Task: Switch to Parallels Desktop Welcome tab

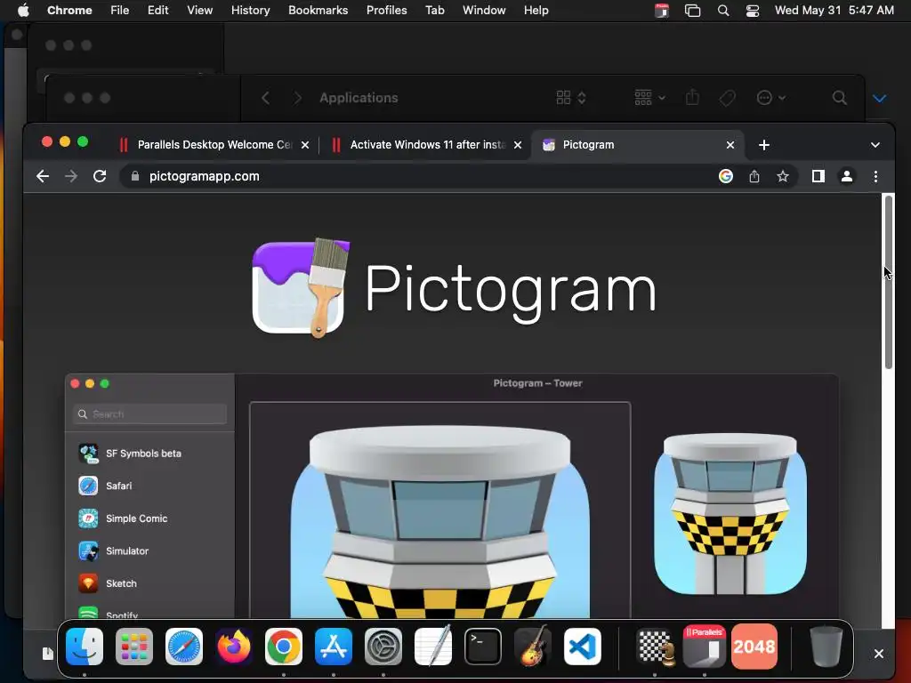Action: pos(214,145)
